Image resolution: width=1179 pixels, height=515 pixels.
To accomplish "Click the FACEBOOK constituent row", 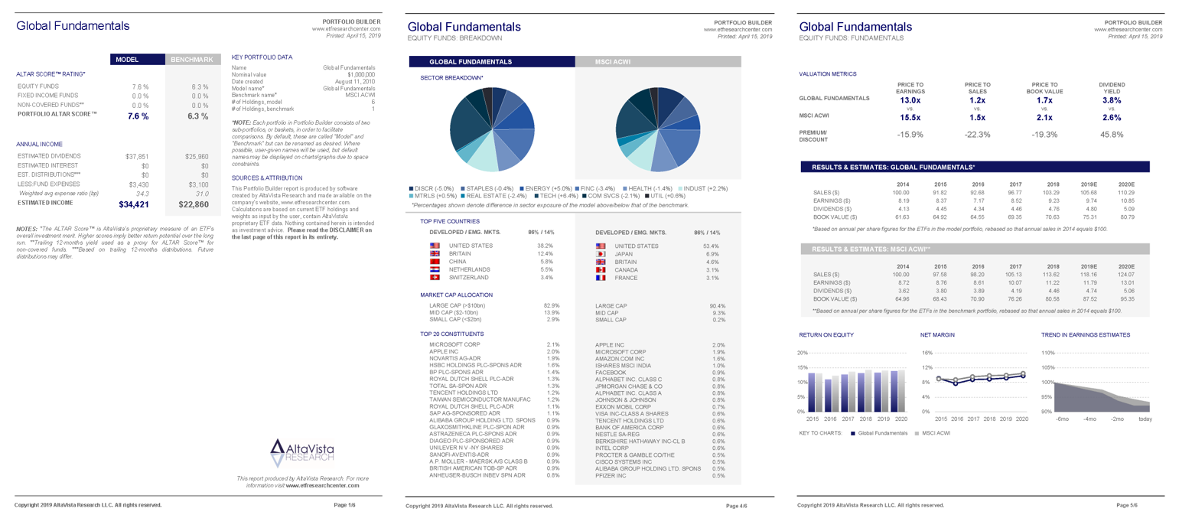I will point(660,372).
